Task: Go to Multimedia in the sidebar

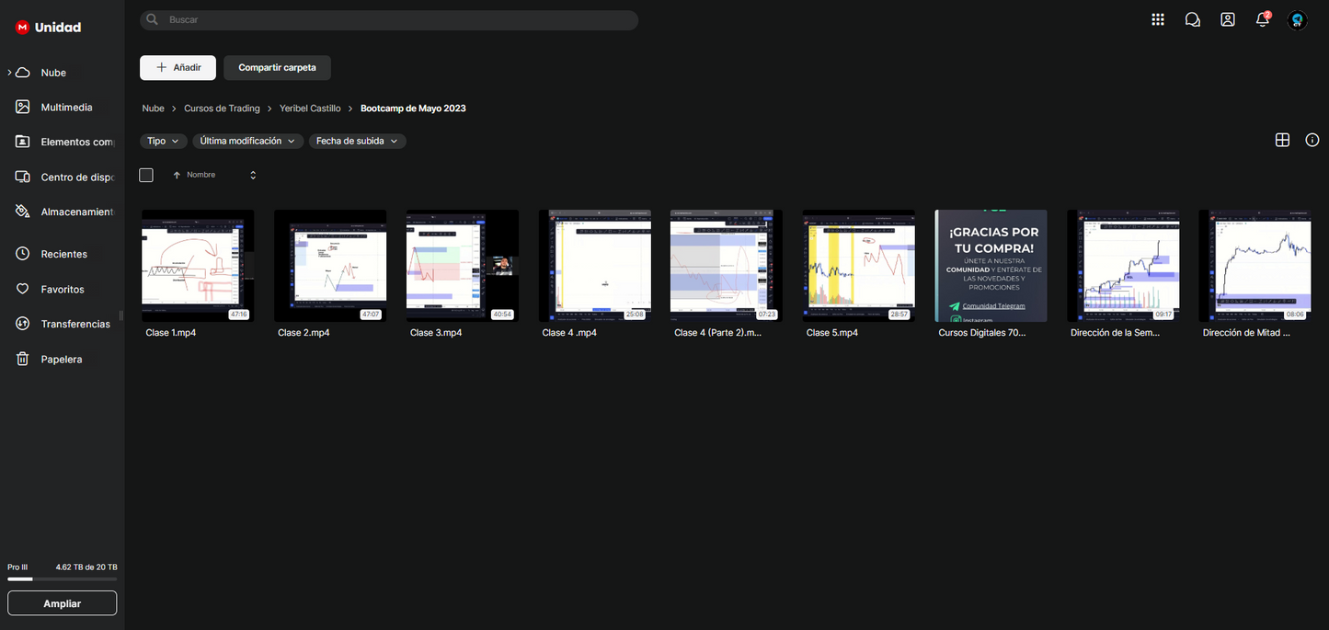Action: pos(66,108)
